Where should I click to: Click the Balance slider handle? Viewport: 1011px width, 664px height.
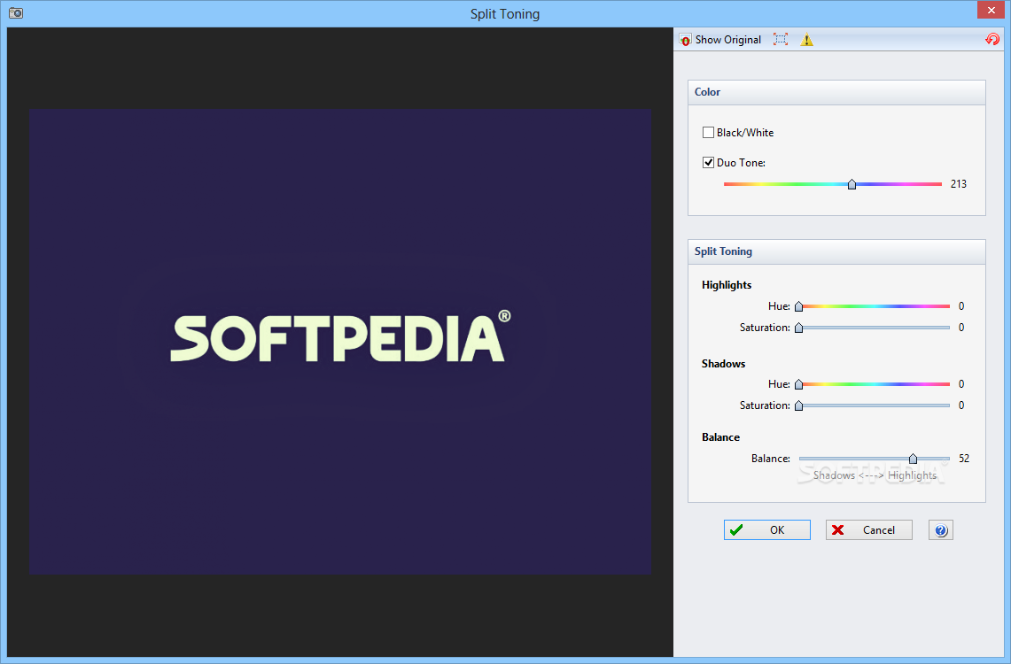[x=913, y=459]
